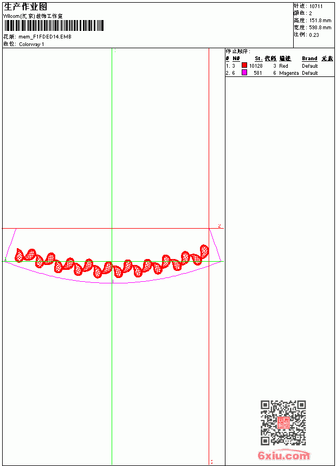Select the file name mem_F1FDED14.EMB
Viewport: 336px width, 466px height.
[x=45, y=36]
